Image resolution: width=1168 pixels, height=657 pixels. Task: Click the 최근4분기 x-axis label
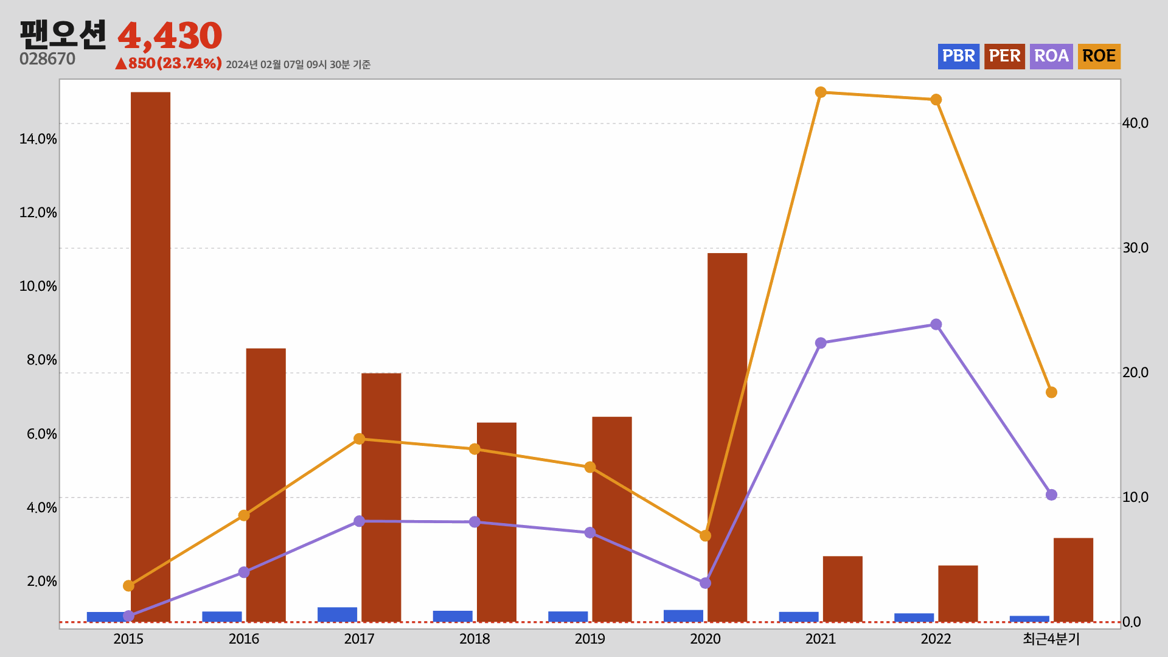[1051, 639]
